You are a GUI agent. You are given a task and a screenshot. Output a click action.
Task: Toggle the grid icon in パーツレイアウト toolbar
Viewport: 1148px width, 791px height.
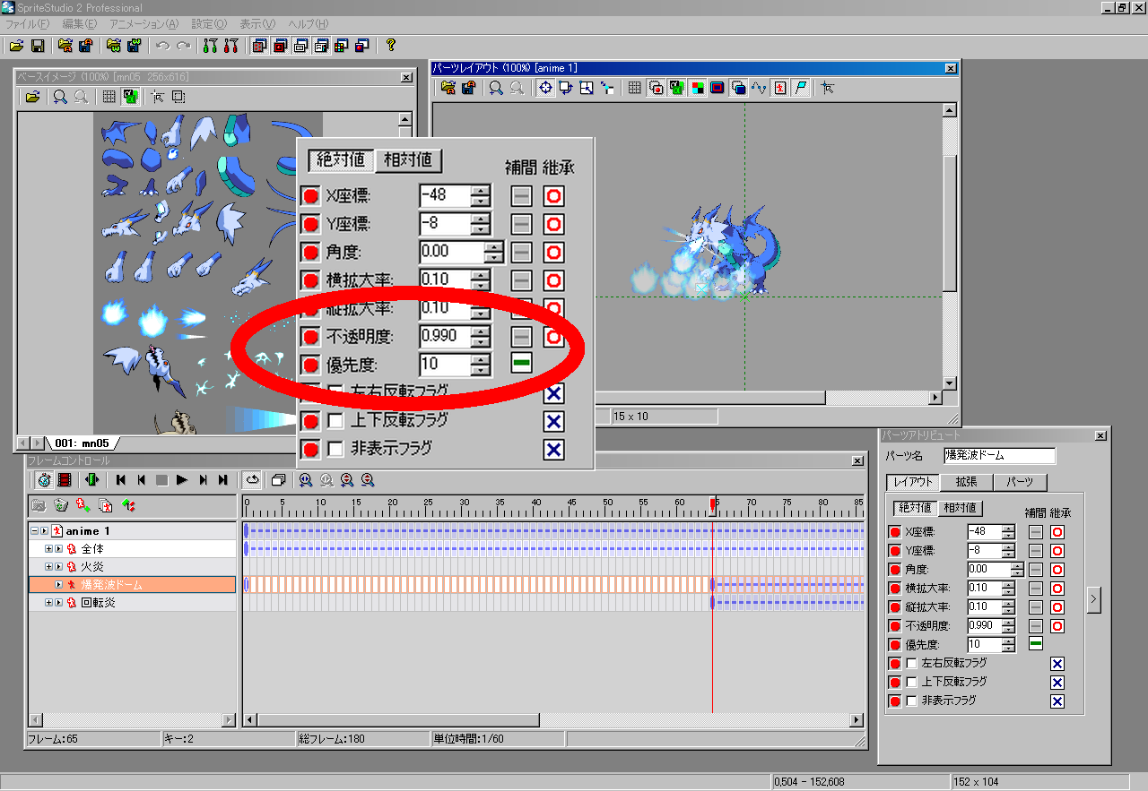634,87
